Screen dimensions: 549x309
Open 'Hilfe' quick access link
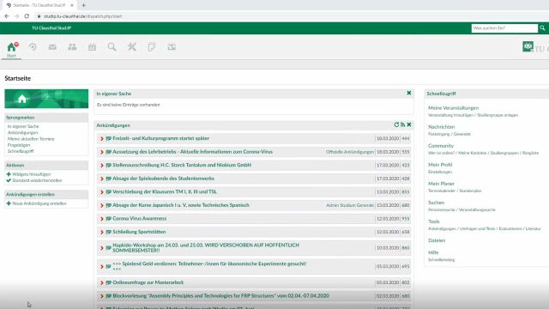(433, 252)
